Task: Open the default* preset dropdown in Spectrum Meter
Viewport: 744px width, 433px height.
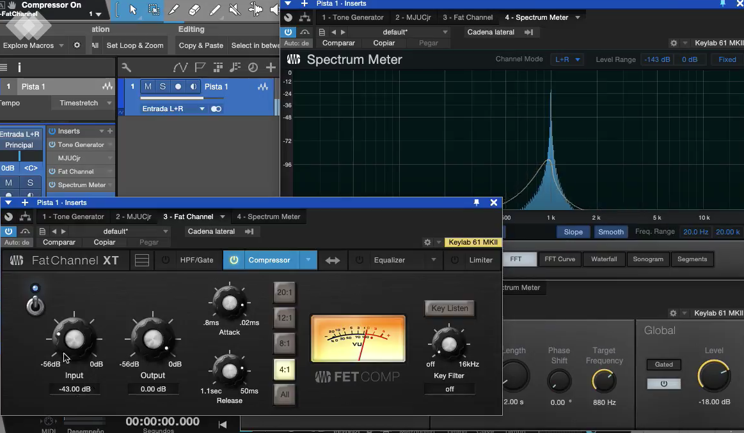Action: (445, 32)
